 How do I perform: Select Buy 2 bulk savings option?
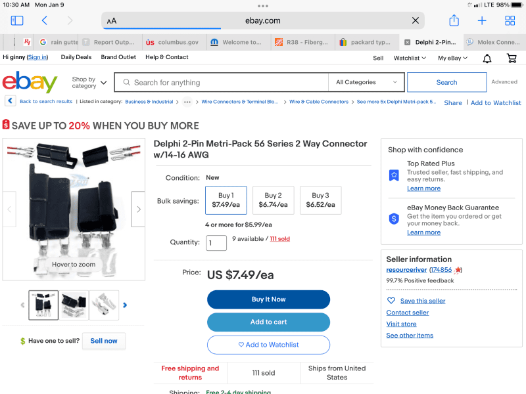pos(274,200)
